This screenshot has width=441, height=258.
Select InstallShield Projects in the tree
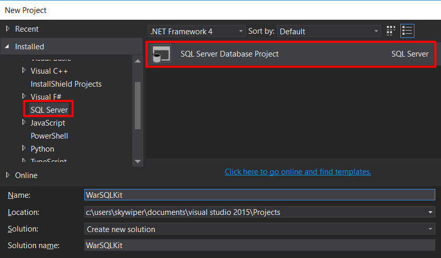coord(66,84)
